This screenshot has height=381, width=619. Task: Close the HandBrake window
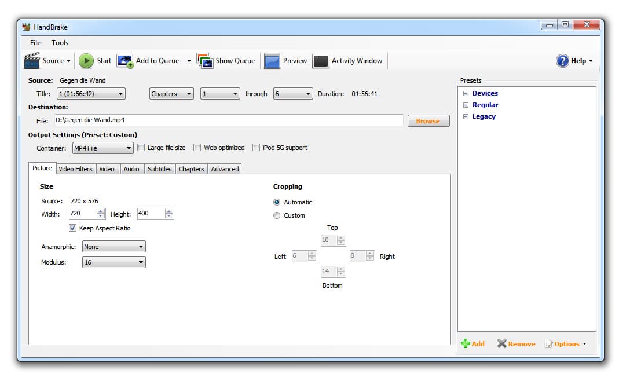click(x=587, y=24)
